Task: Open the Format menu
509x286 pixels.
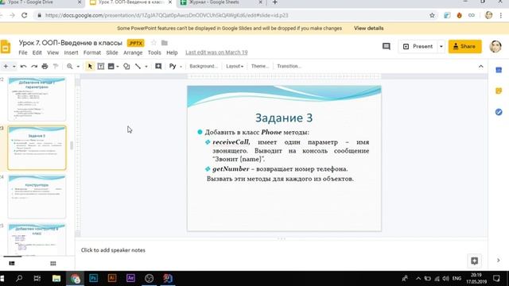Action: [x=92, y=52]
